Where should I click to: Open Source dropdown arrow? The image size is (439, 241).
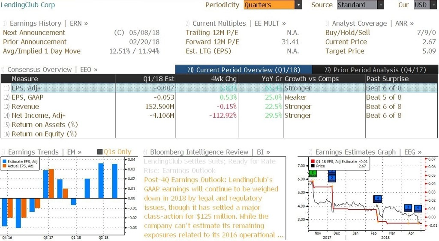[381, 5]
